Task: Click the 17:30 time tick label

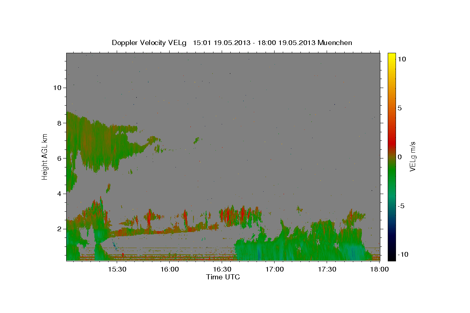Action: [x=327, y=270]
